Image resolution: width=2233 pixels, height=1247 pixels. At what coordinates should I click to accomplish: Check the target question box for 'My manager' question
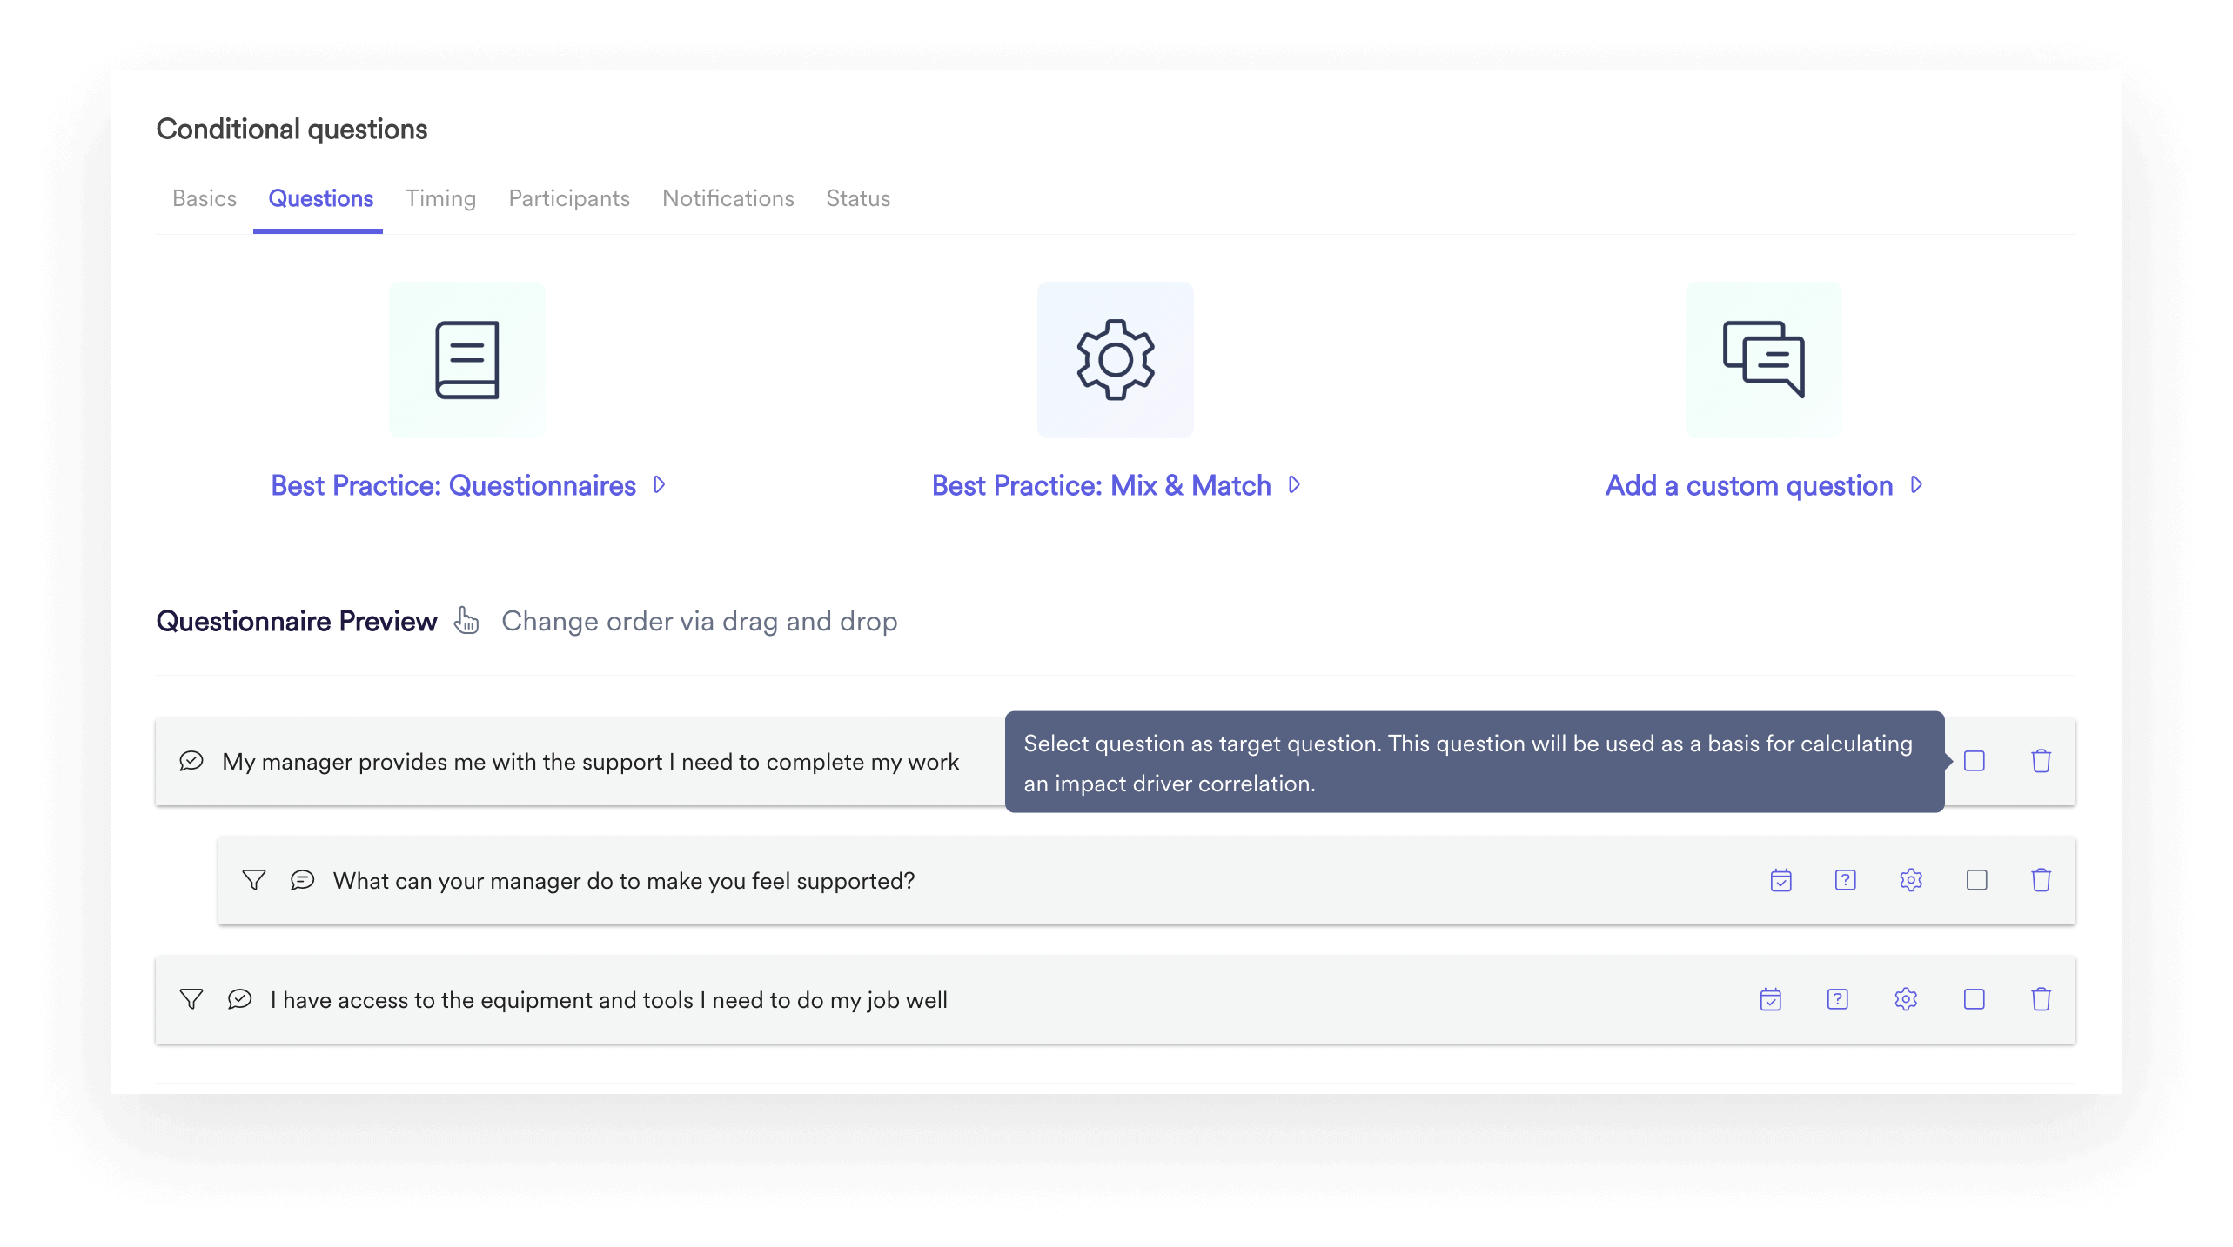coord(1975,761)
